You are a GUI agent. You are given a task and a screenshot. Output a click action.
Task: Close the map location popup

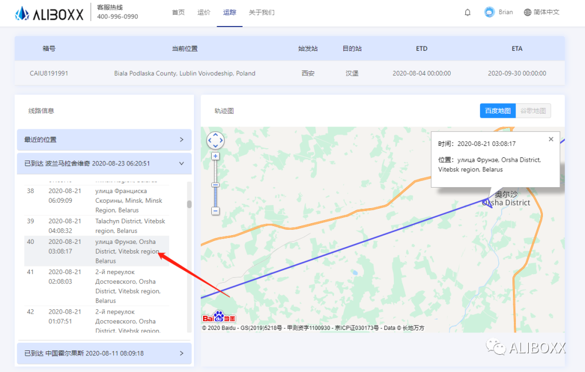(x=551, y=139)
